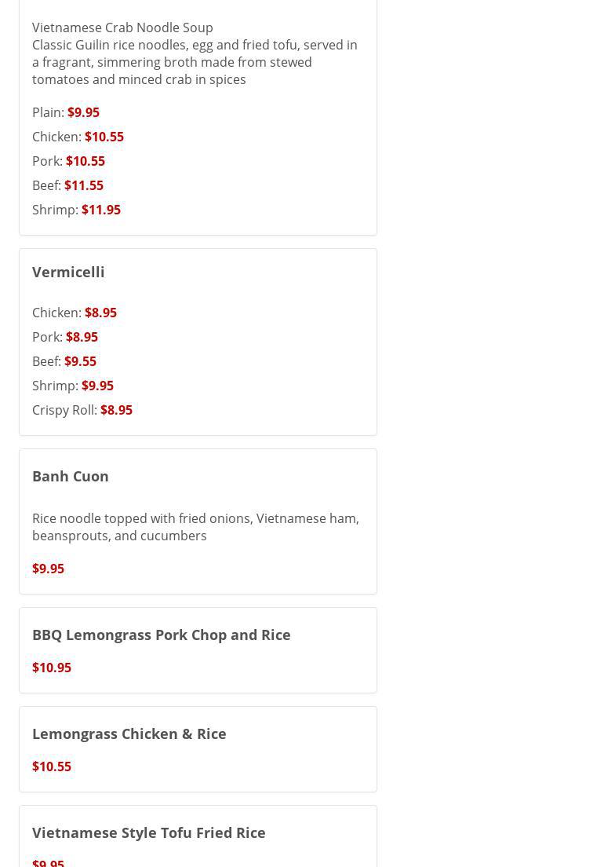Click the $10.55 Lemongrass Chicken price

coord(52,766)
